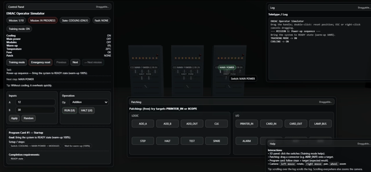Screen dimensions: 371x172
Task: Select the ADD_OUT logic connector
Action: (x=192, y=124)
